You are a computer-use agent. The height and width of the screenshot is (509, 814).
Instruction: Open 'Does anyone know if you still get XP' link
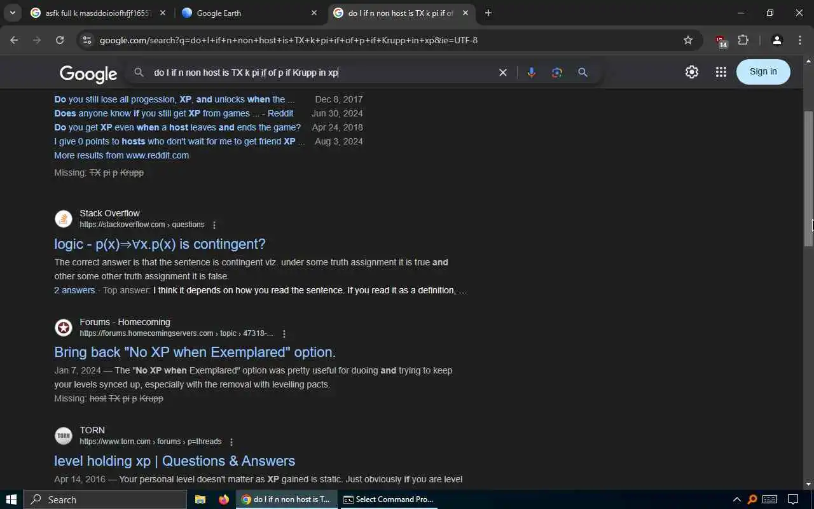174,113
